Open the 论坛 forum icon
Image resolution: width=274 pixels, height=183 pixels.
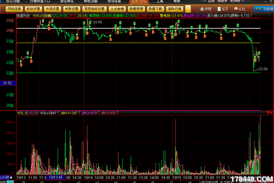tap(239, 8)
